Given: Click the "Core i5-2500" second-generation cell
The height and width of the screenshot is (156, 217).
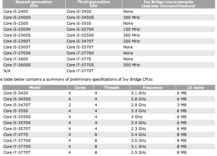Looking at the screenshot, I should tap(16, 23).
